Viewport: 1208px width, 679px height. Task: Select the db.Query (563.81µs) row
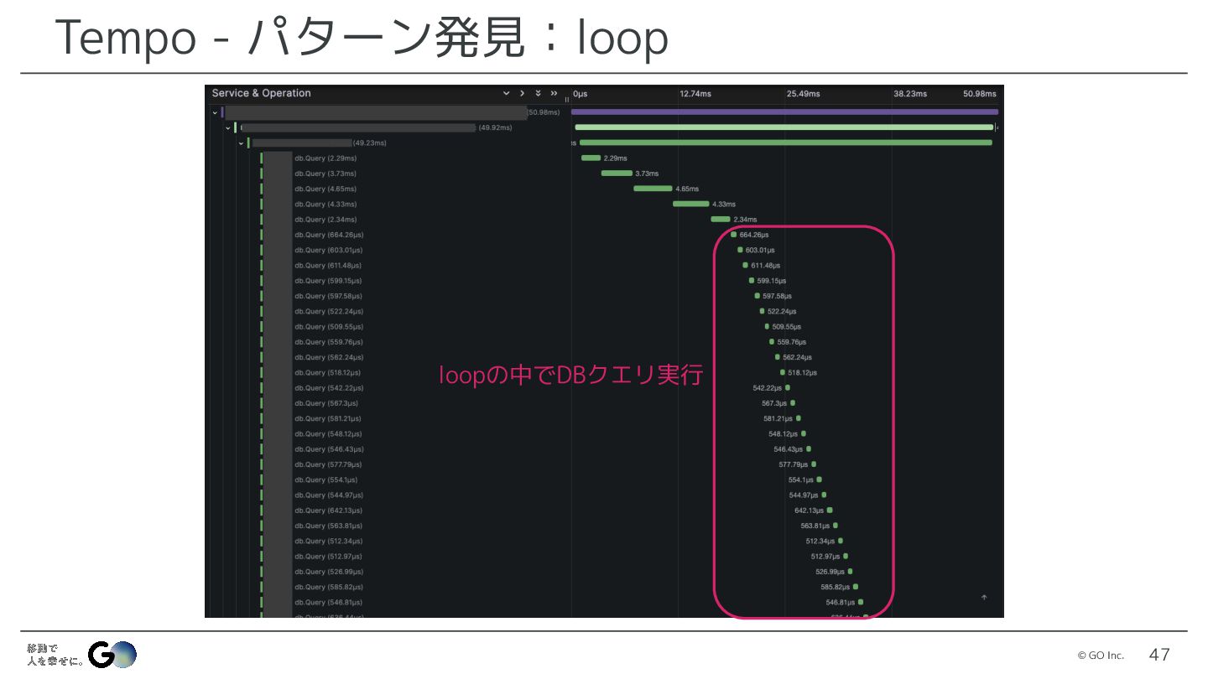click(328, 526)
